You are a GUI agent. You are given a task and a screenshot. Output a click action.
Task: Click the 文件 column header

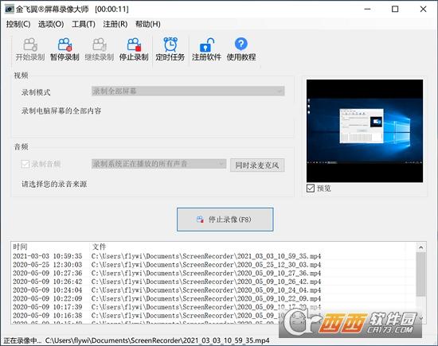[100, 247]
